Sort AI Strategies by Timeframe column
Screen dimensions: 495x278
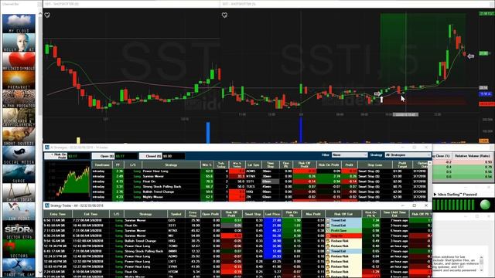101,164
